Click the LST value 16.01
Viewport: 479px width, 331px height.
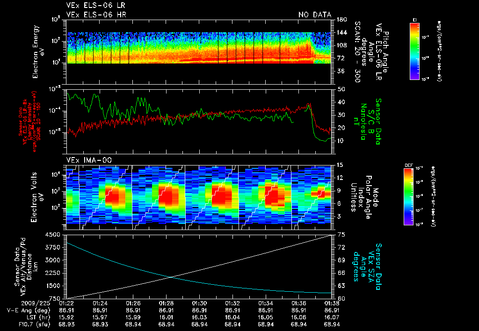tap(166, 317)
